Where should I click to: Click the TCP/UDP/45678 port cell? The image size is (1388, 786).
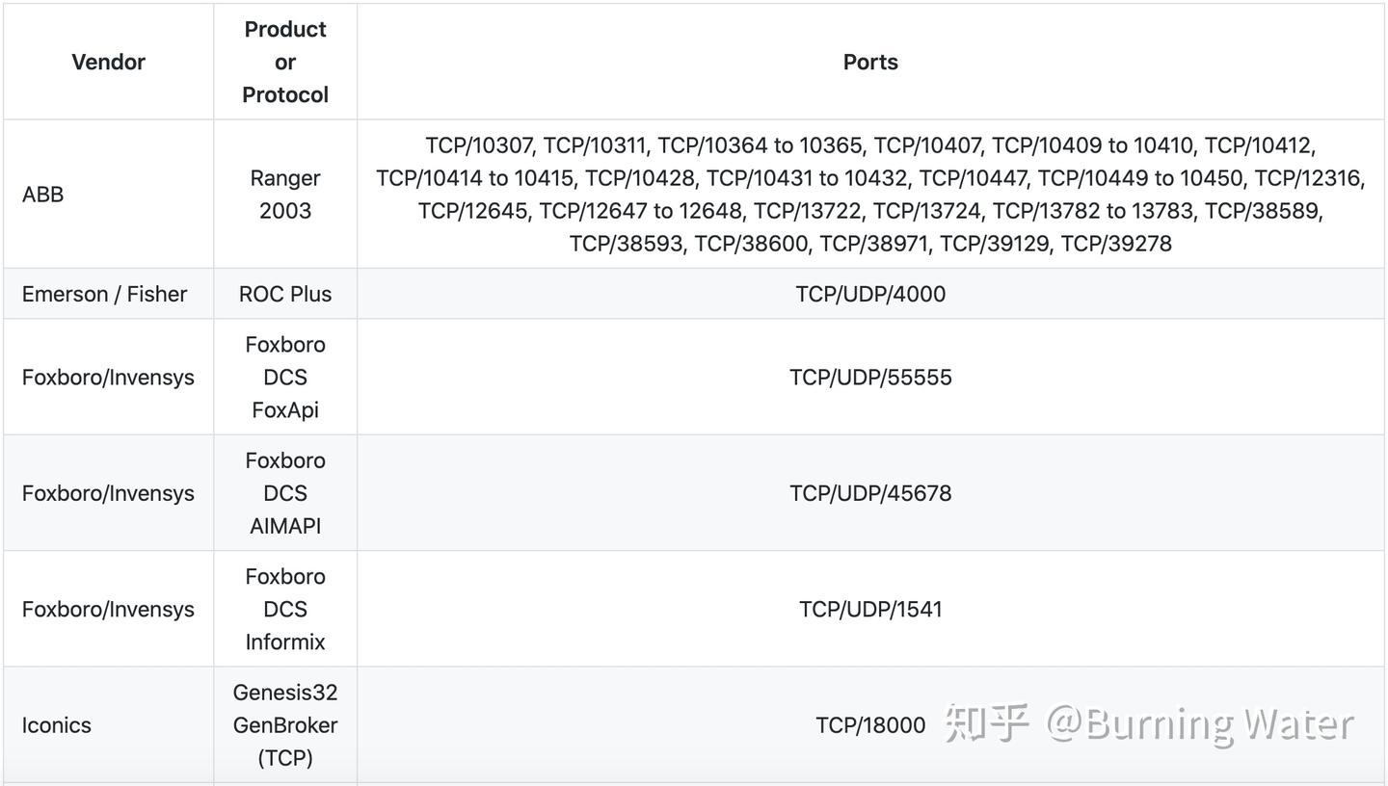coord(870,492)
